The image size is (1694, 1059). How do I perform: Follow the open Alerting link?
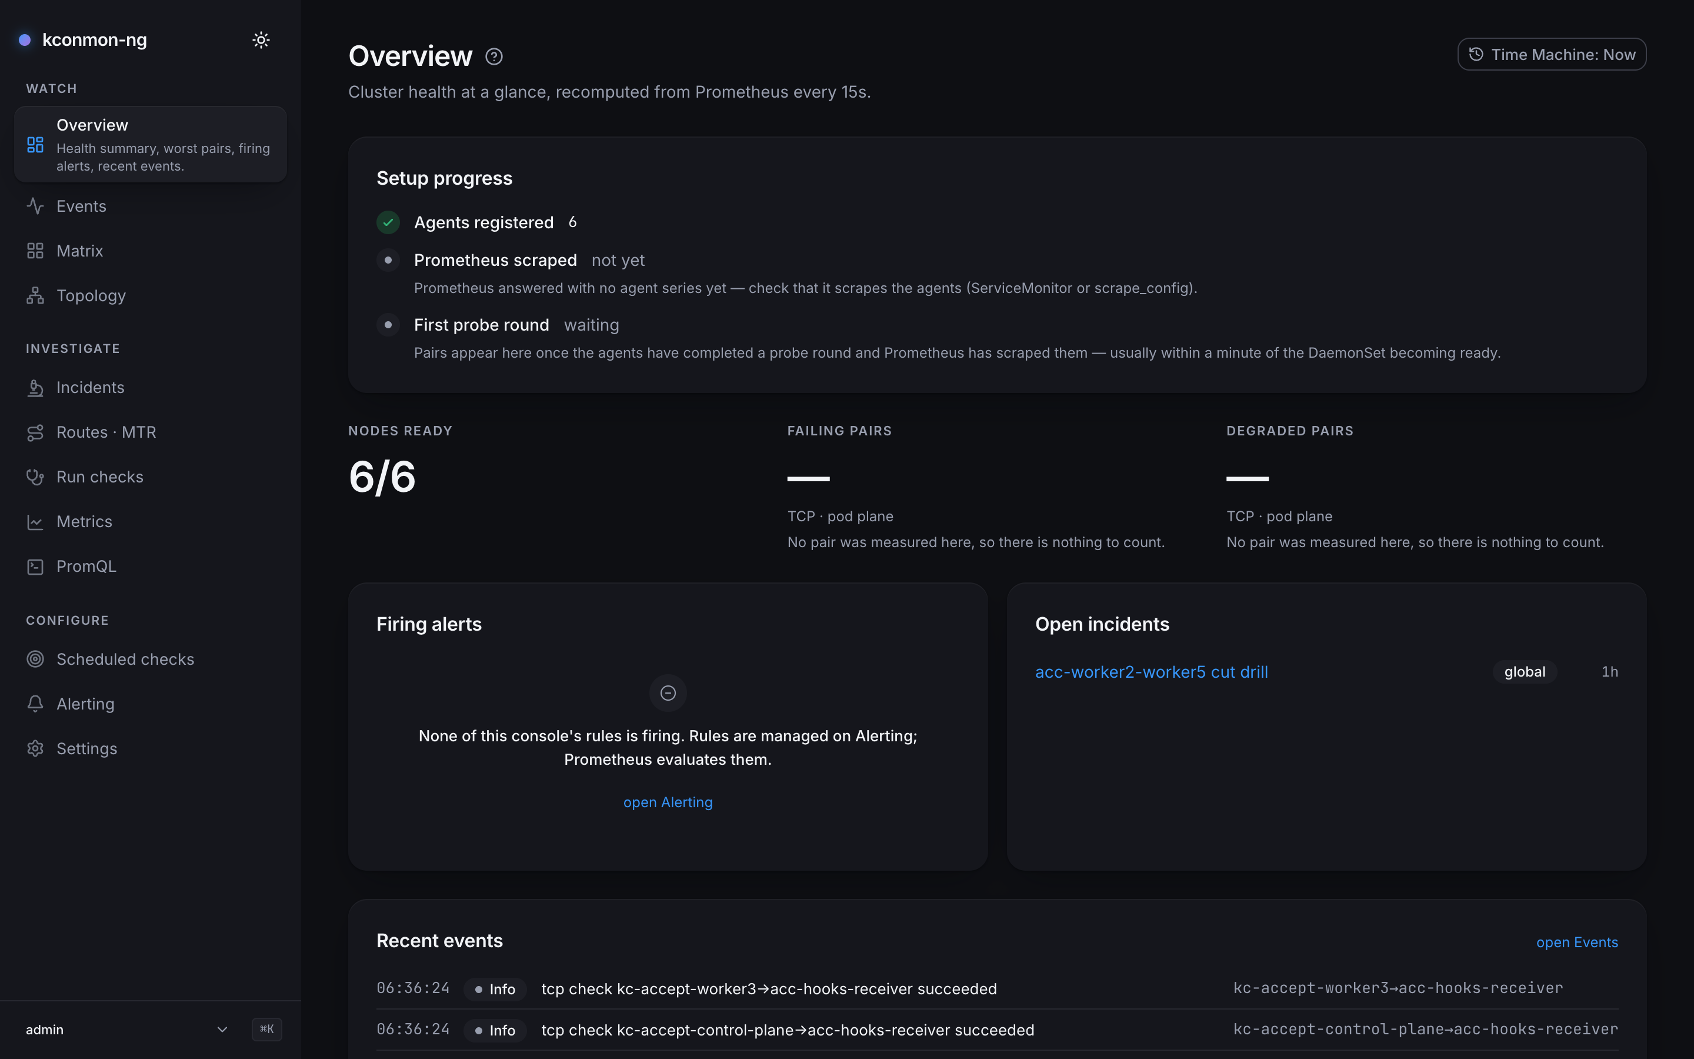(x=668, y=802)
